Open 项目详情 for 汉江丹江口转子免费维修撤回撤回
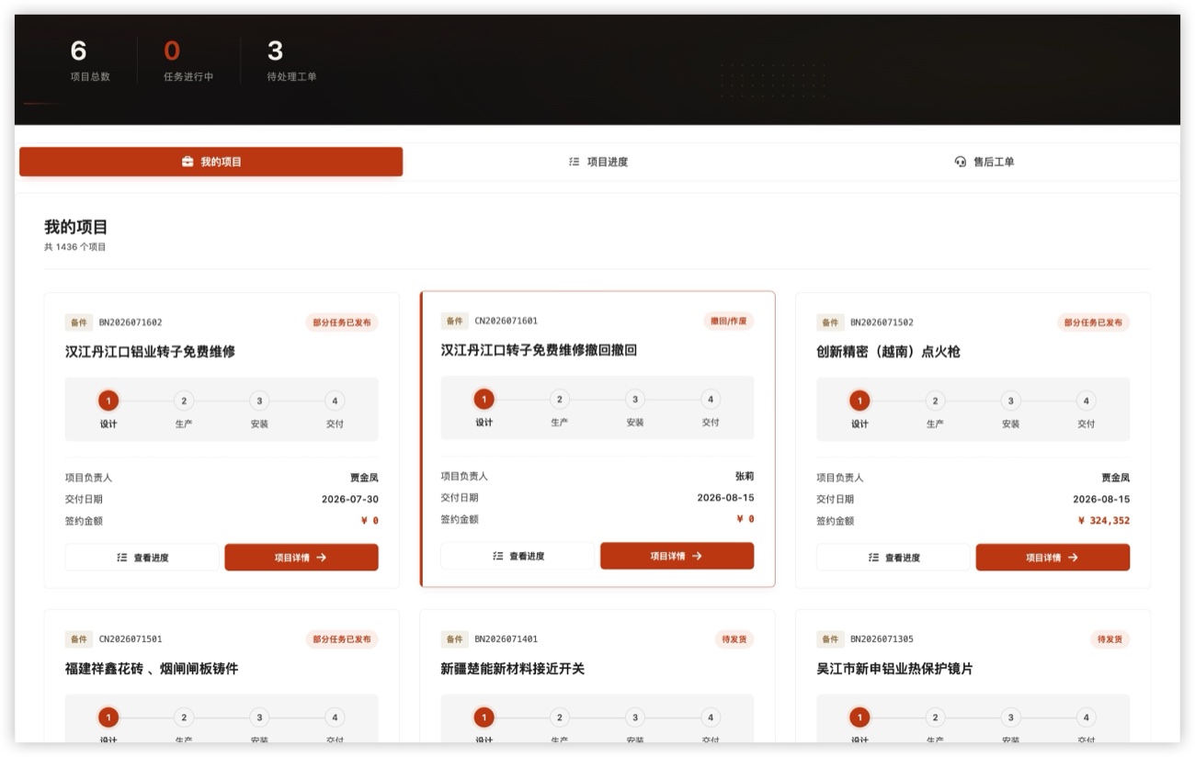The image size is (1195, 757). click(677, 556)
